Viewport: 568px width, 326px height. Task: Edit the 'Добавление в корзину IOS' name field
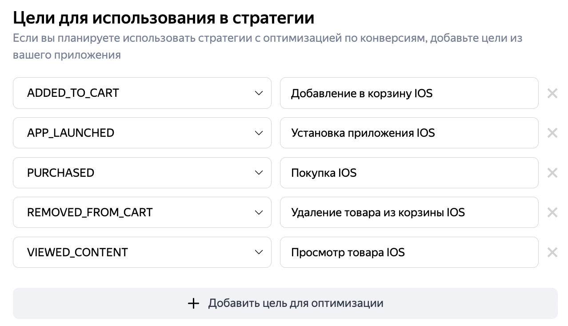[x=409, y=93]
